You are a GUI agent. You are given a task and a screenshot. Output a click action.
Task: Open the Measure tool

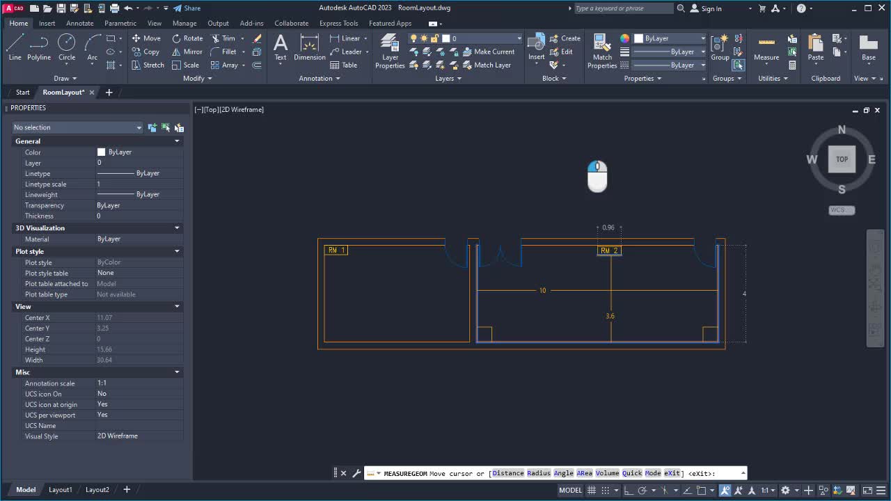pos(766,49)
